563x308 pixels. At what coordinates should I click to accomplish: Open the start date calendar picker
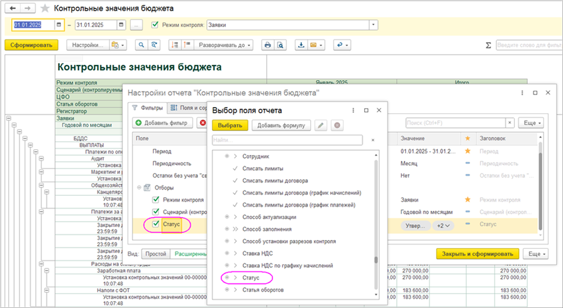coord(59,25)
